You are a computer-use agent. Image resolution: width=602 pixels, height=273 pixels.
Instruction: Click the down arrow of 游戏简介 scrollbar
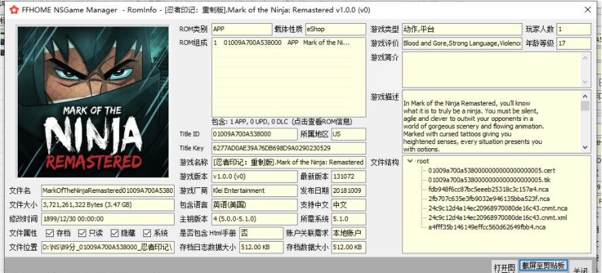[585, 81]
